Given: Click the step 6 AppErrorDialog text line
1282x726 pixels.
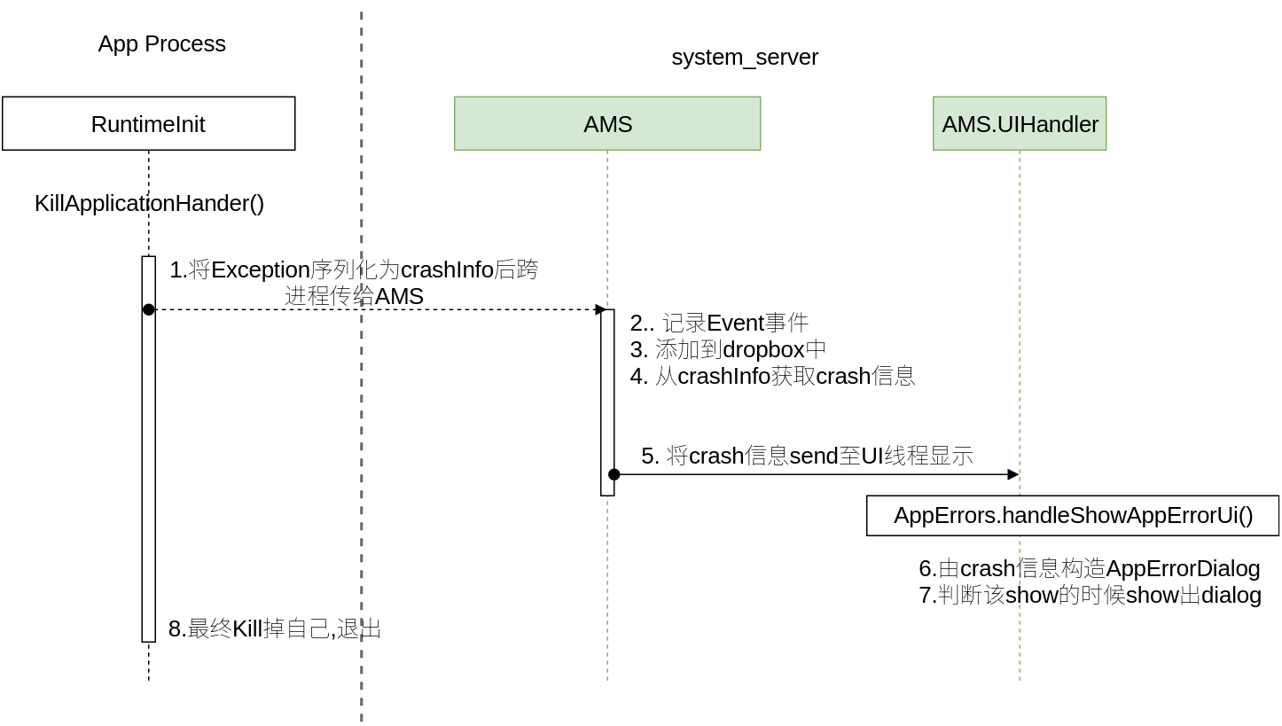Looking at the screenshot, I should [1089, 568].
